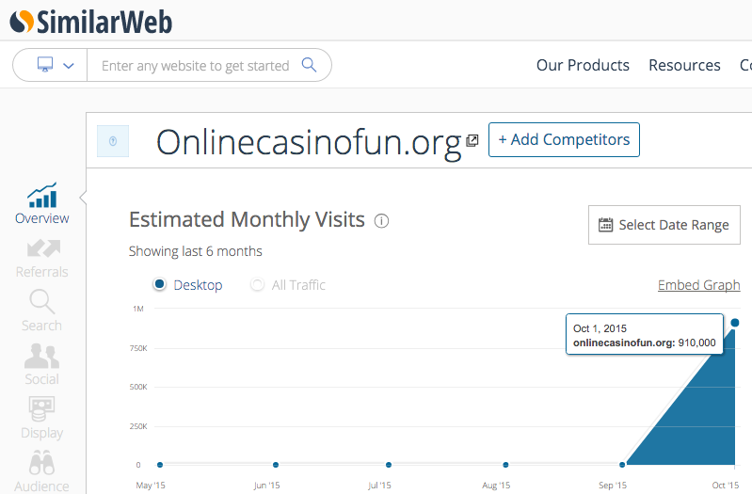Open the Our Products menu
This screenshot has height=494, width=752.
[583, 65]
